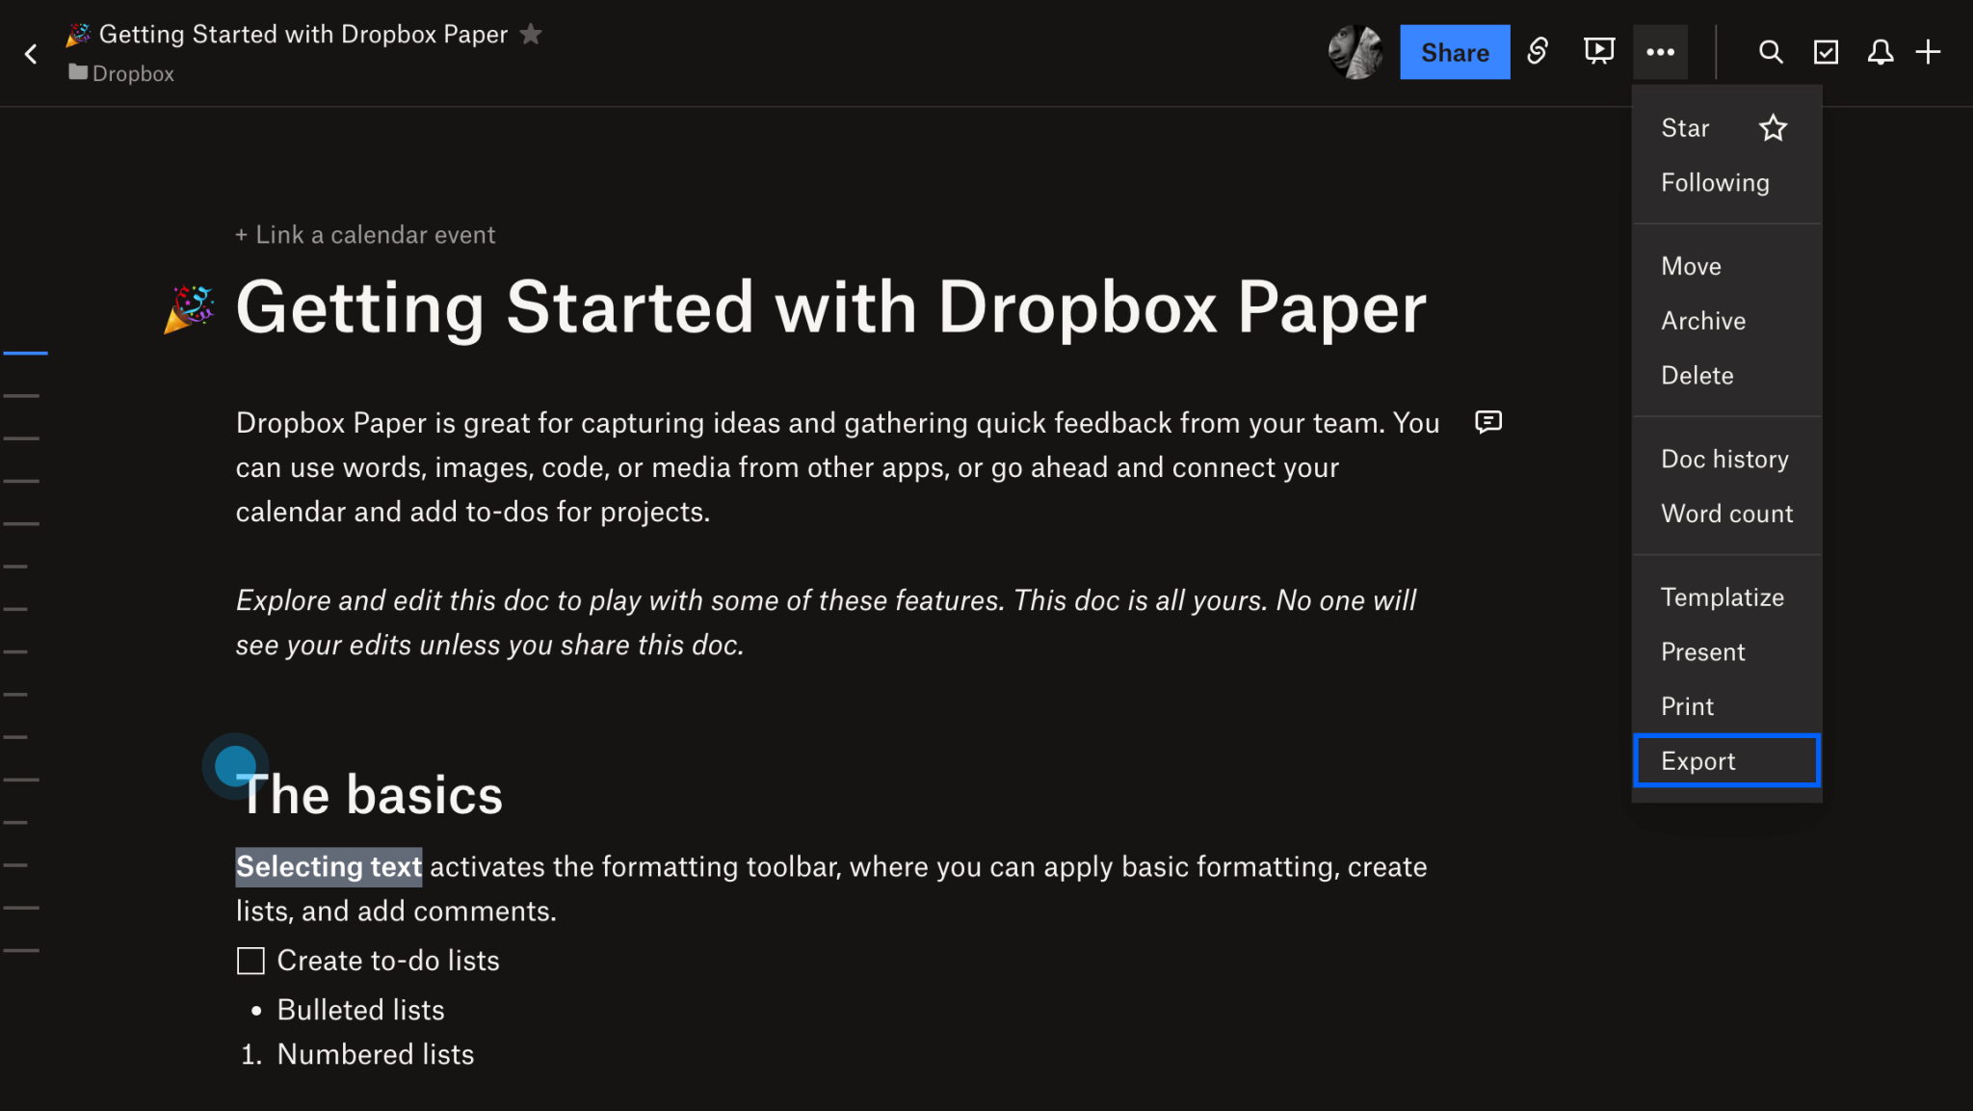Open the comment bubble beside the intro paragraph
The height and width of the screenshot is (1111, 1973).
pos(1488,422)
